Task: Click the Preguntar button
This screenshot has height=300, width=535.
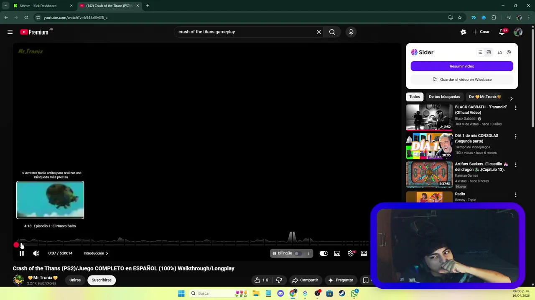Action: click(341, 280)
